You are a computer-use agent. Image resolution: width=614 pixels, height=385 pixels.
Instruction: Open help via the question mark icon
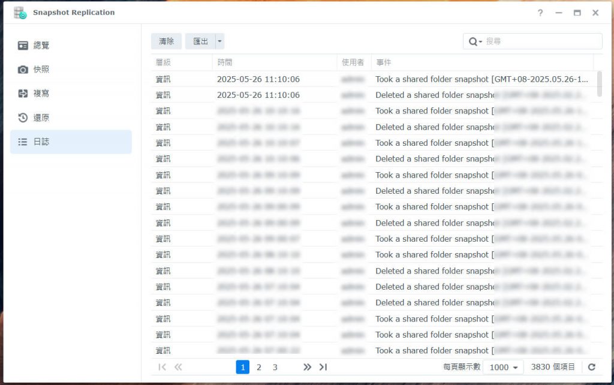tap(540, 13)
